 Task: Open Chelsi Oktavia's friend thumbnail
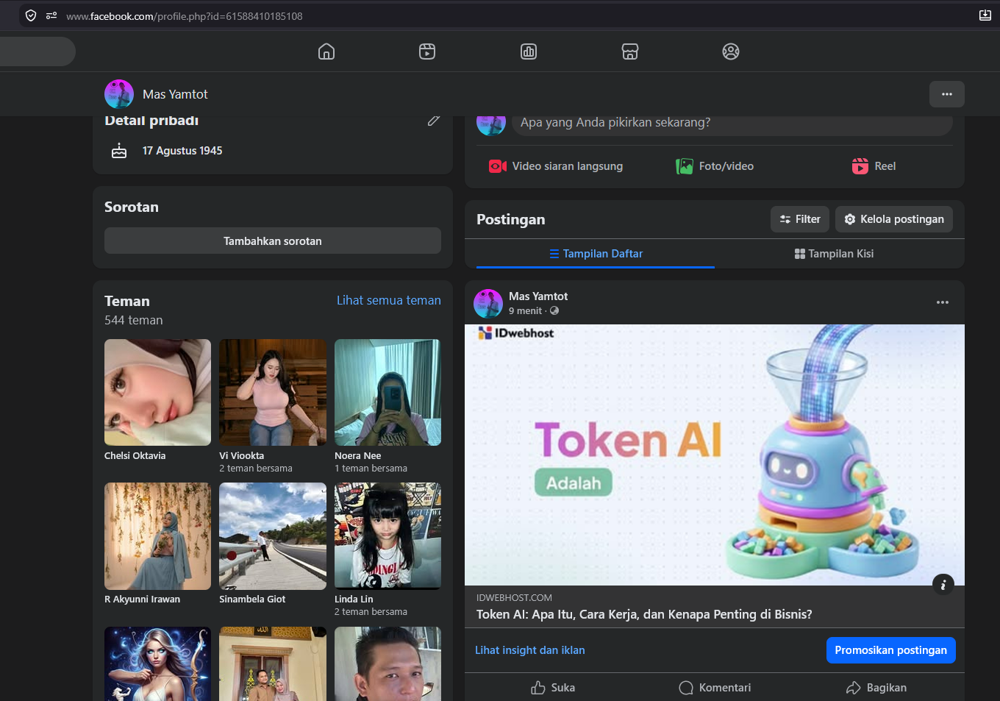click(x=157, y=392)
